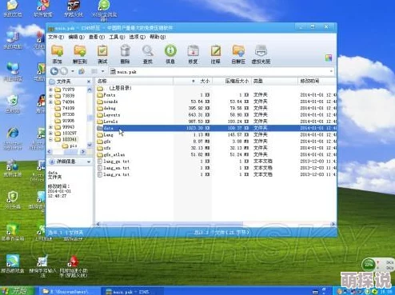Sort by the 类型 (Type) column header
395x295 pixels.
(x=274, y=81)
